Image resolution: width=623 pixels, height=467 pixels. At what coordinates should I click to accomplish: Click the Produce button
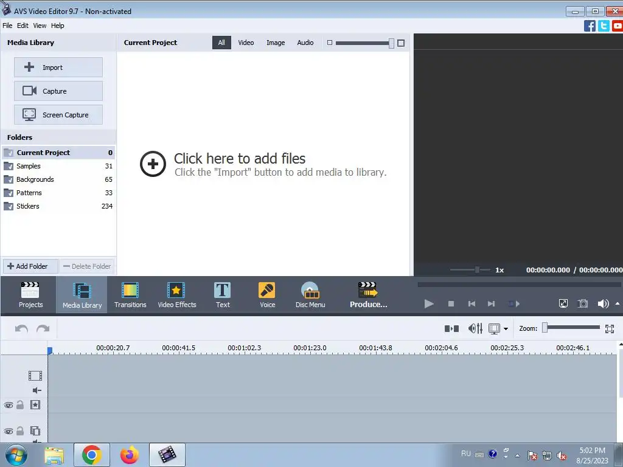[368, 295]
